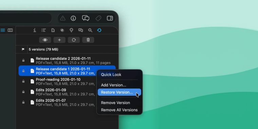Choose Quick Look from context menu
The height and width of the screenshot is (129, 258).
pos(119,75)
